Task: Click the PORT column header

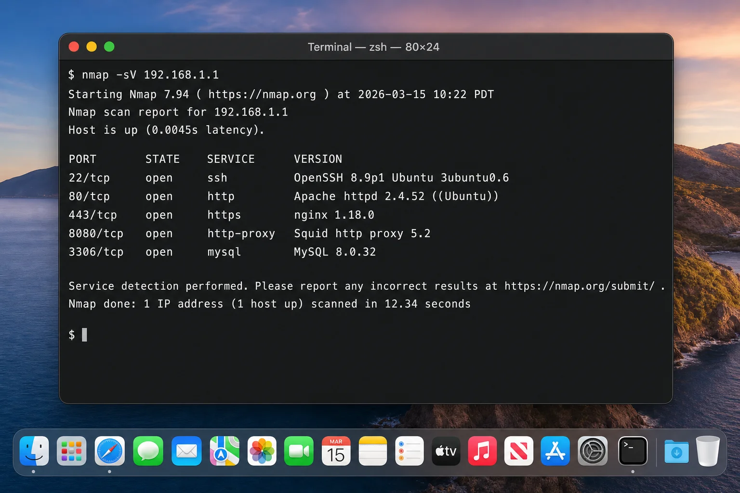Action: [x=82, y=159]
